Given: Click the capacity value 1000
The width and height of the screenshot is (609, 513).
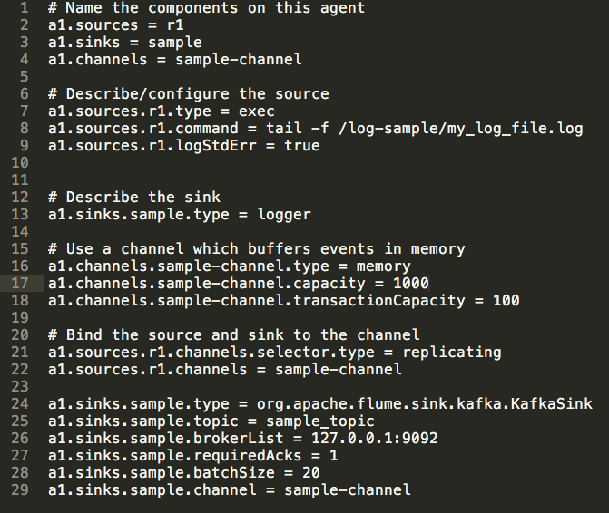Looking at the screenshot, I should point(411,284).
